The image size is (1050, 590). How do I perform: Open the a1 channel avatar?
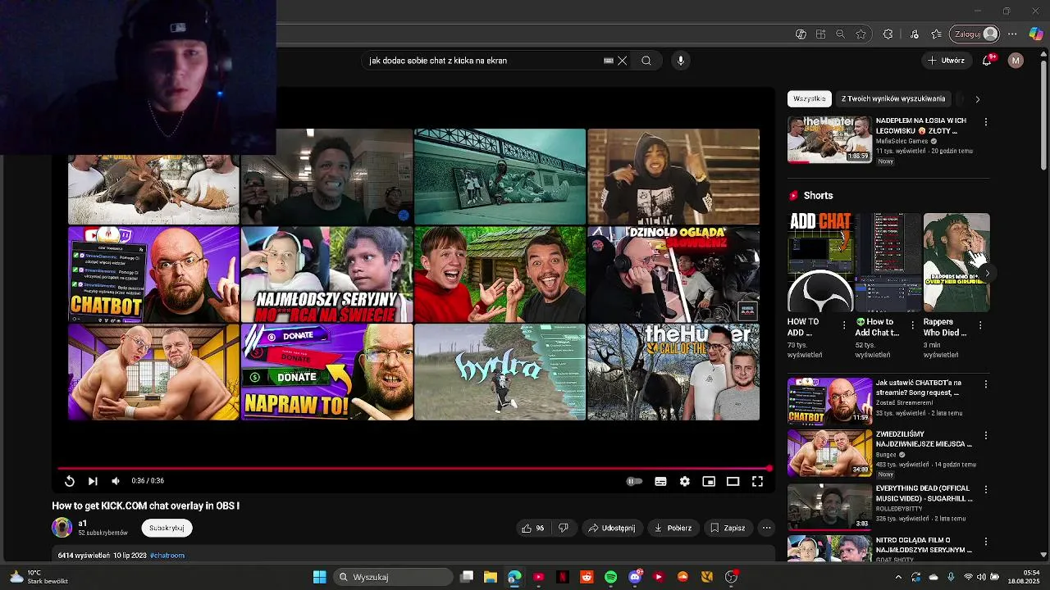62,528
